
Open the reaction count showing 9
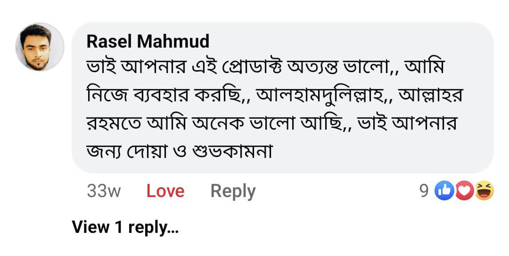point(424,191)
